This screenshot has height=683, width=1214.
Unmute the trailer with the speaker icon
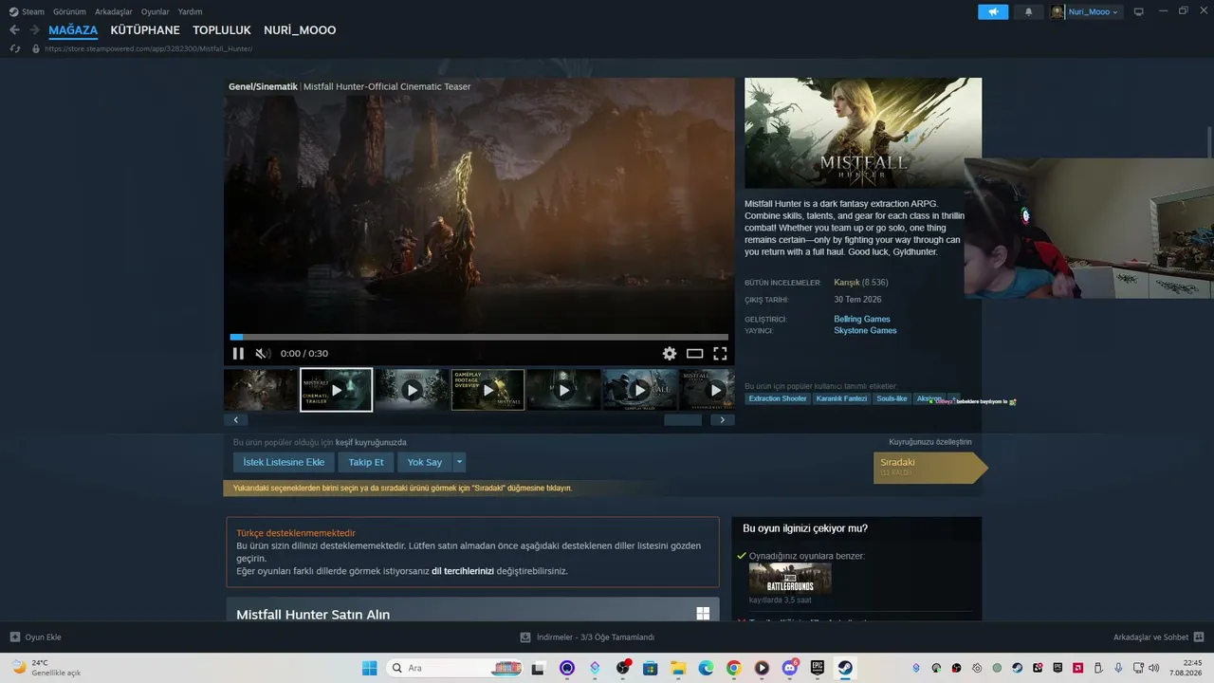click(x=263, y=354)
